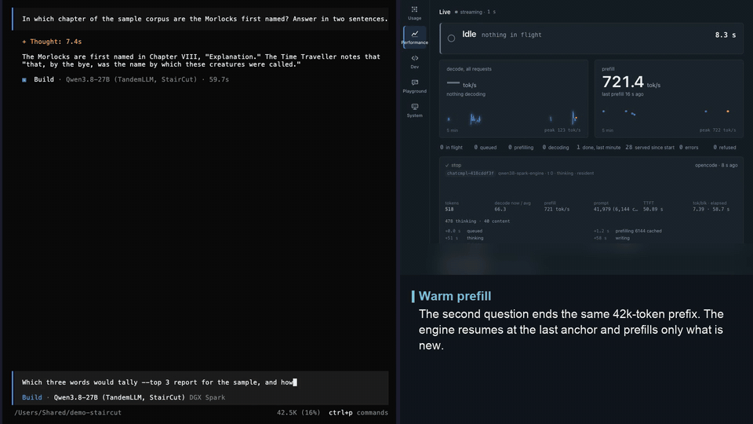The image size is (753, 424).
Task: Click the tokens value '518'
Action: 449,210
